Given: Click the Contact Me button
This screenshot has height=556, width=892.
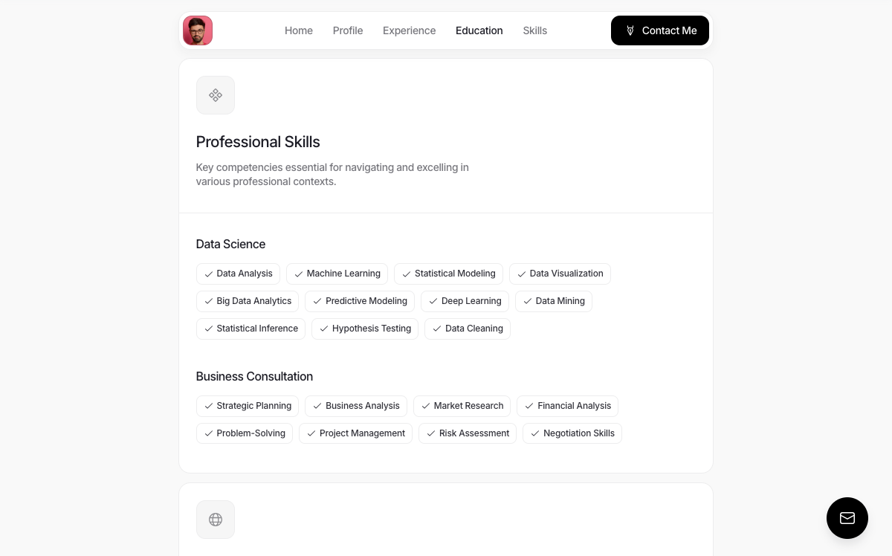Looking at the screenshot, I should coord(660,30).
